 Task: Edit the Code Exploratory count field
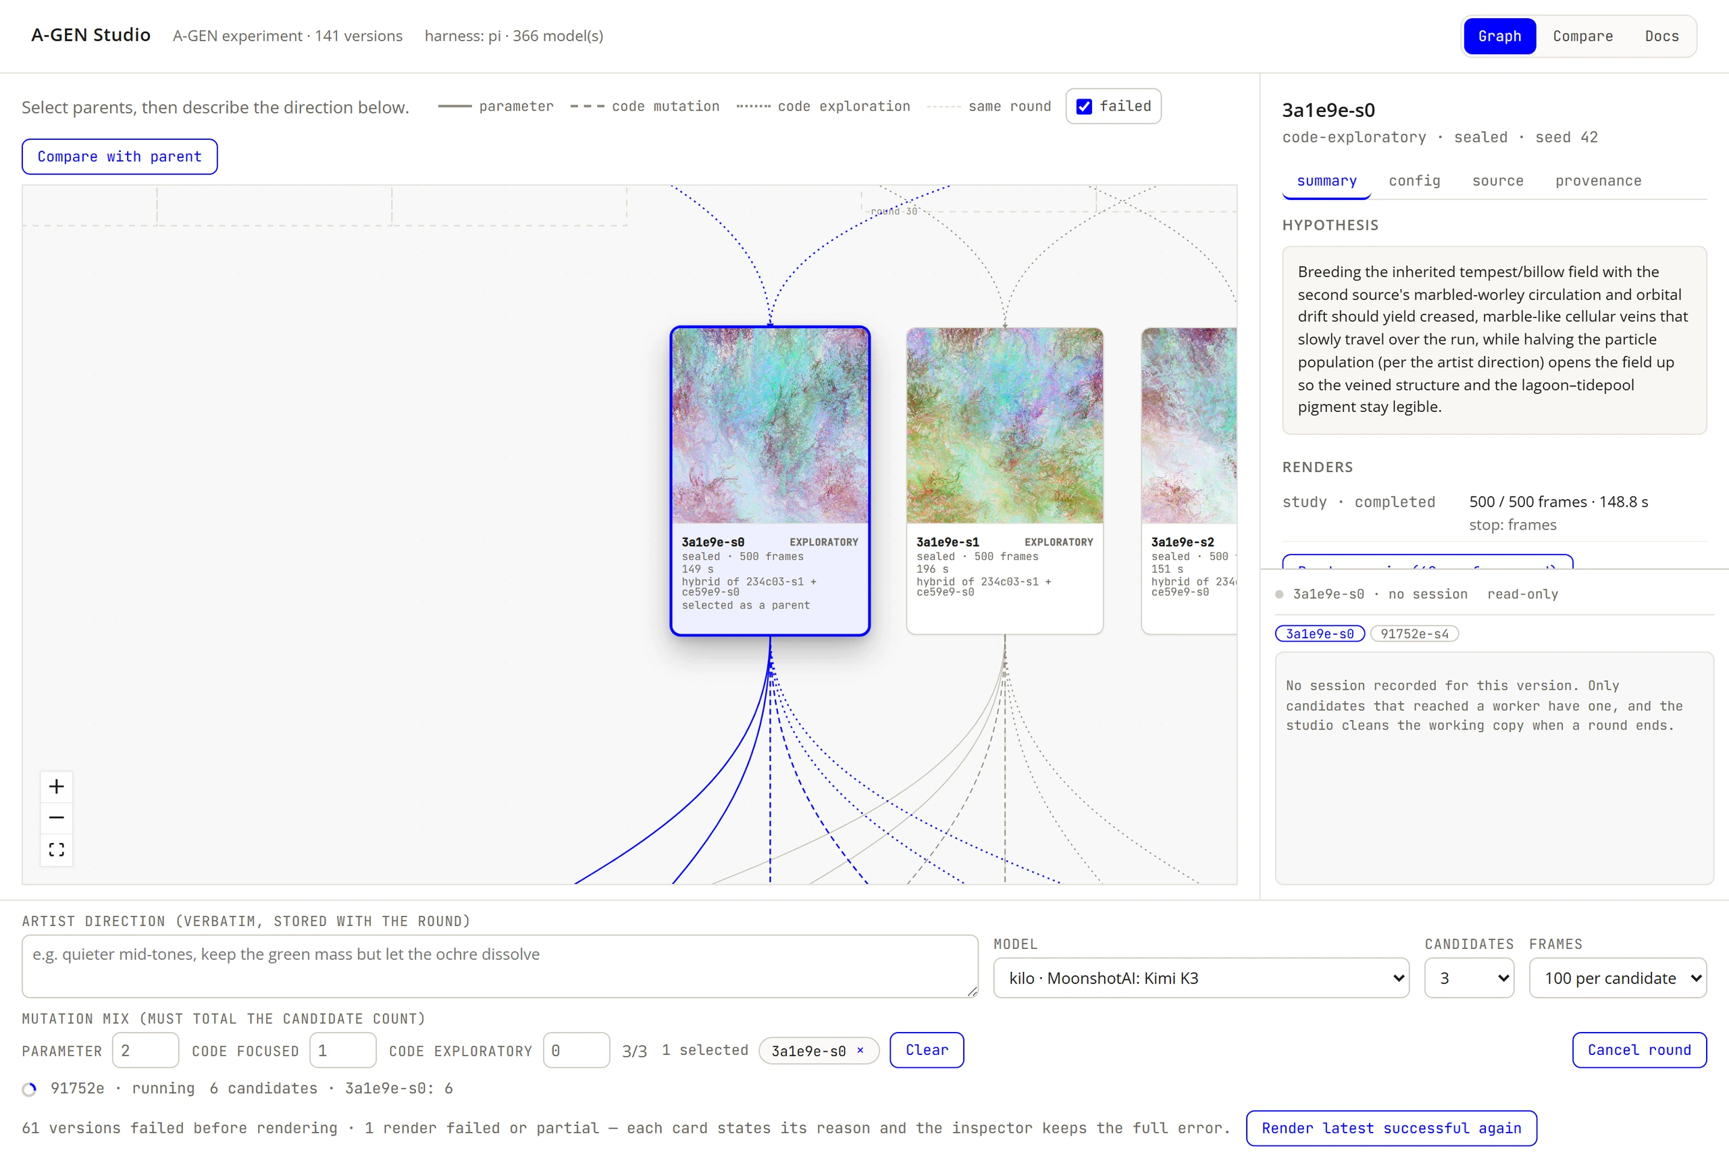click(576, 1050)
